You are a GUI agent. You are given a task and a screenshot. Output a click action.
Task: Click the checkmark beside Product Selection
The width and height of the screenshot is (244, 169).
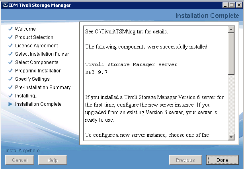(10, 37)
